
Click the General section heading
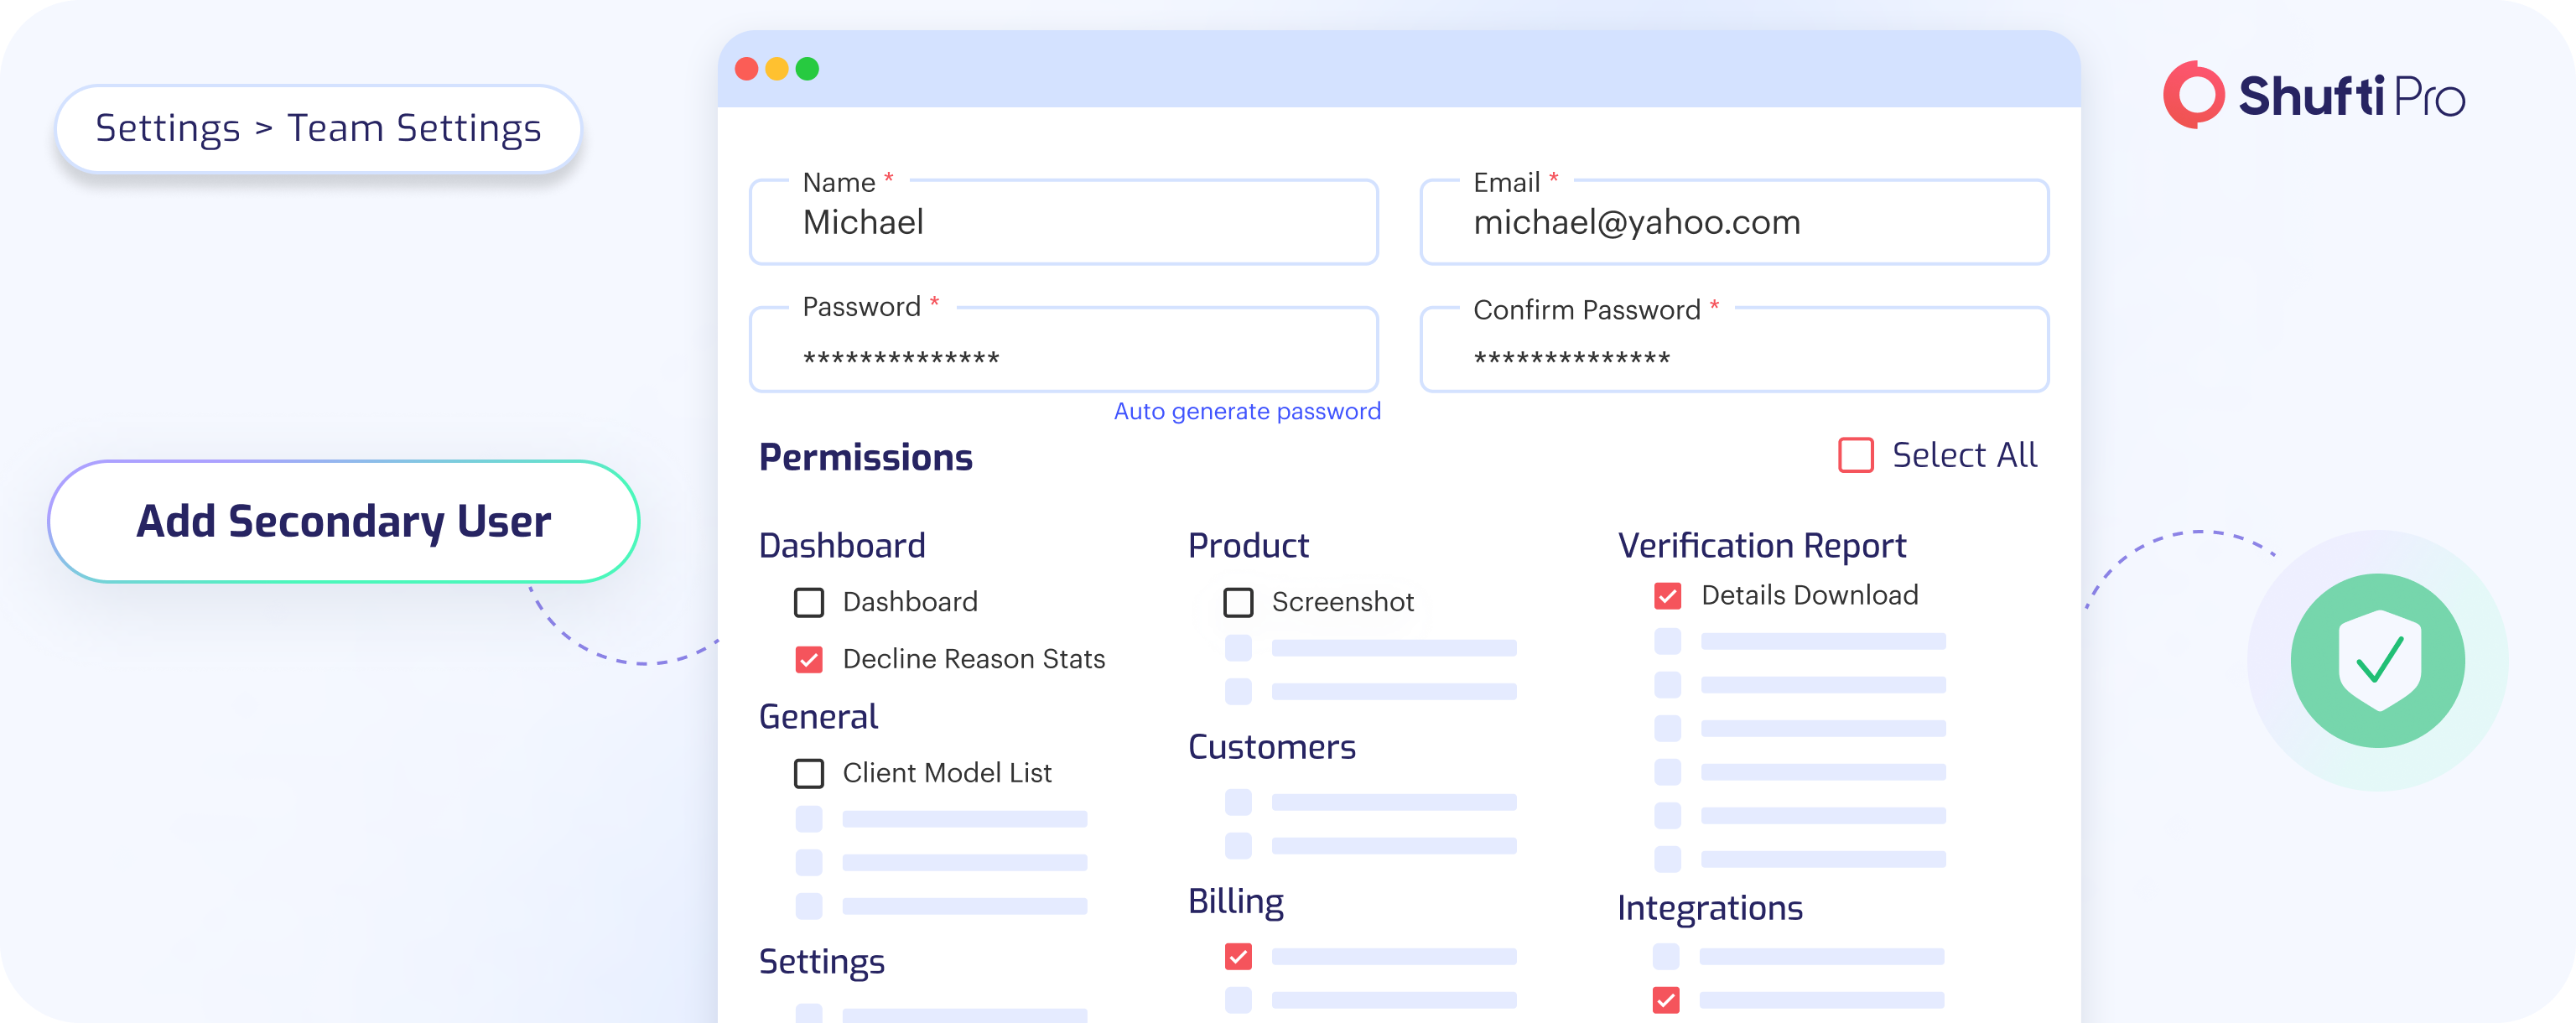point(818,717)
